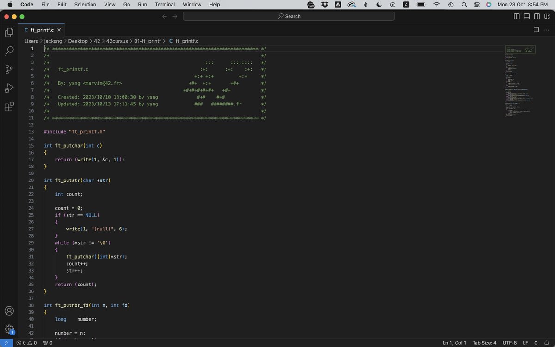Open the Code application menu

tap(27, 4)
